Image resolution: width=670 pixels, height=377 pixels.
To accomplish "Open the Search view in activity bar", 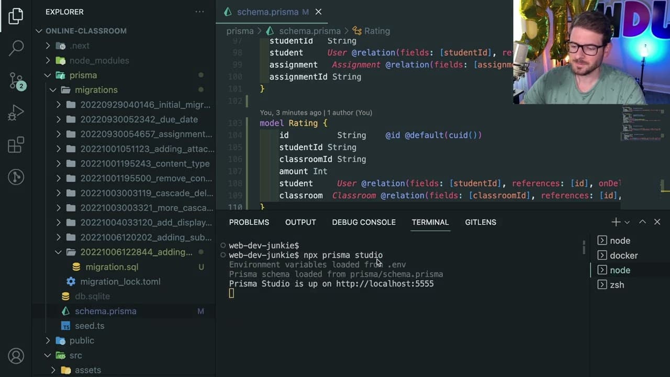I will click(16, 48).
